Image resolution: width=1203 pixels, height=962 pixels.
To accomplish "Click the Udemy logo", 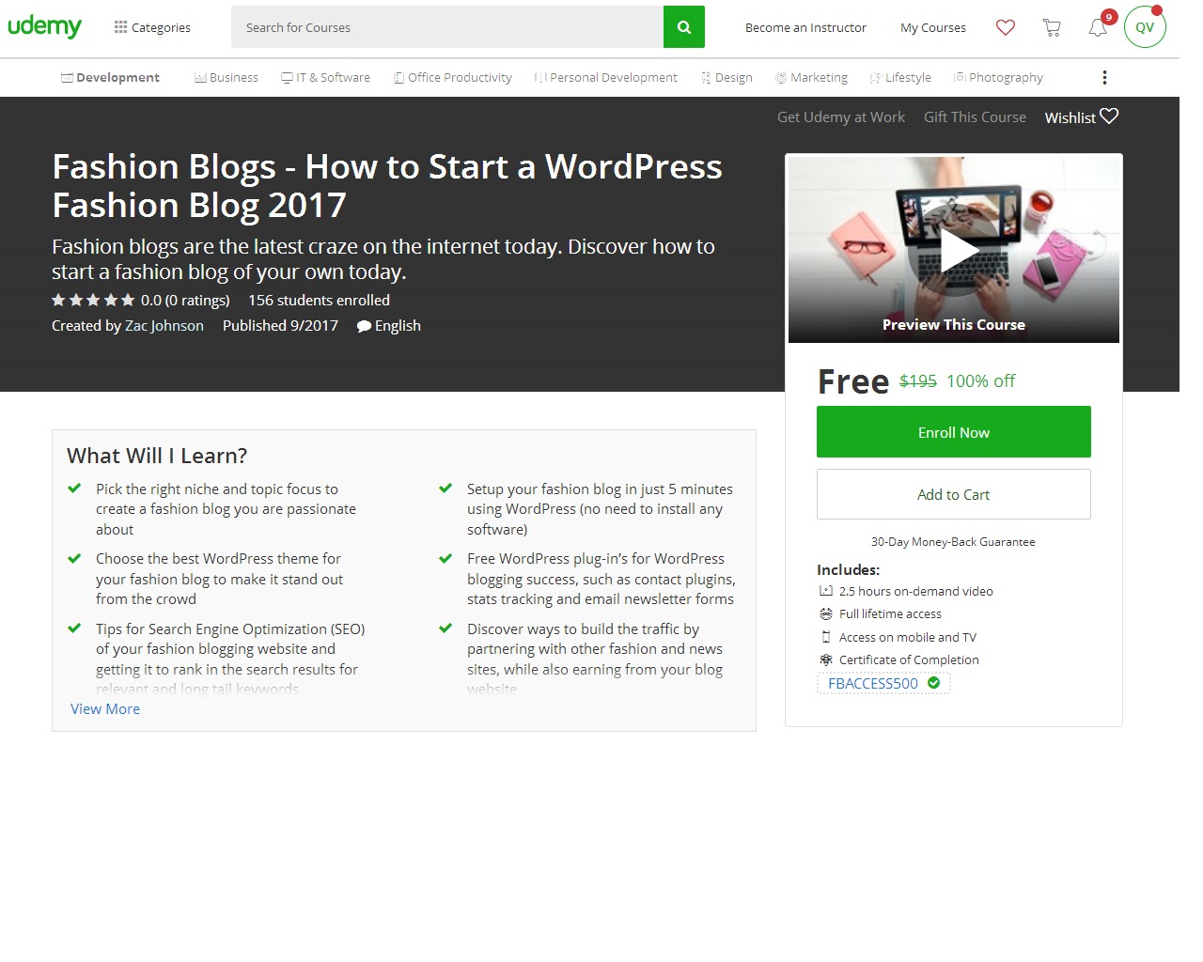I will pyautogui.click(x=44, y=26).
